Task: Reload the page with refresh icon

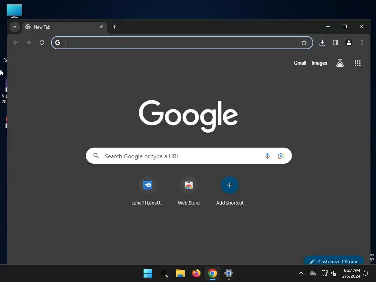Action: click(42, 43)
